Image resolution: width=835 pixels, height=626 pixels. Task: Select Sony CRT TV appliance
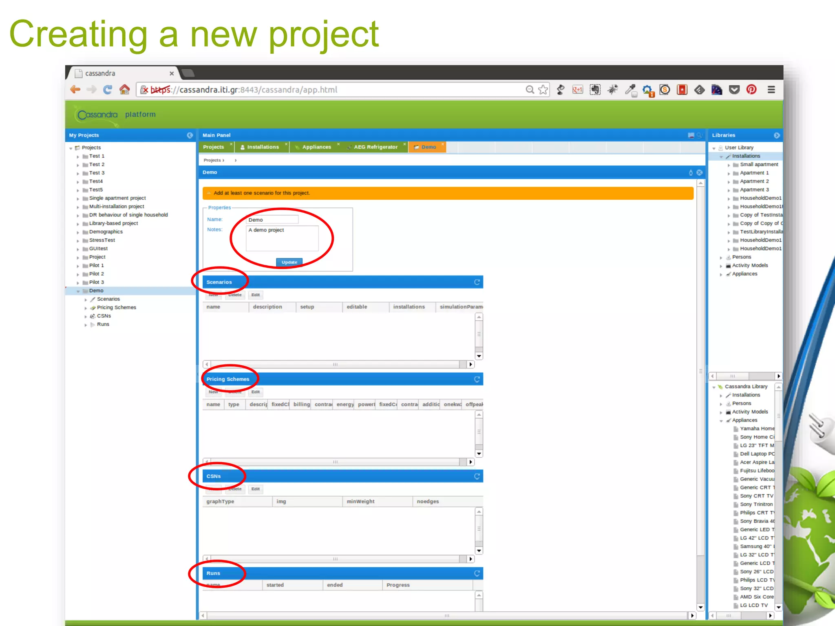coord(756,496)
